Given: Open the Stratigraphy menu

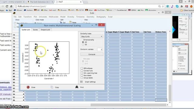Looking at the screenshot, I should click(101, 17).
